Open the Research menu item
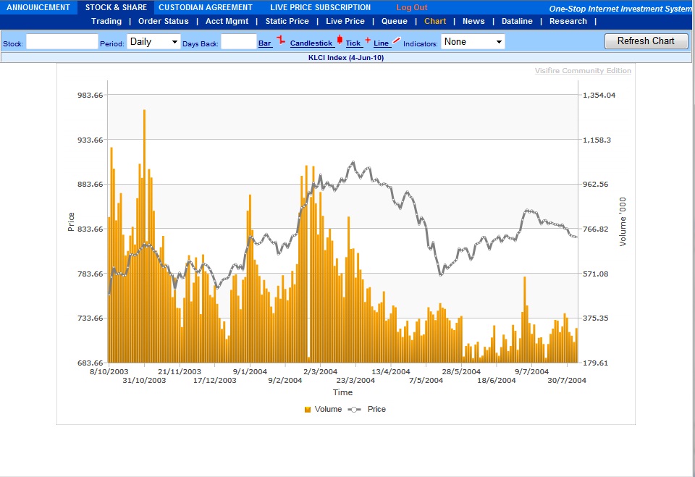This screenshot has width=695, height=477. pos(568,21)
